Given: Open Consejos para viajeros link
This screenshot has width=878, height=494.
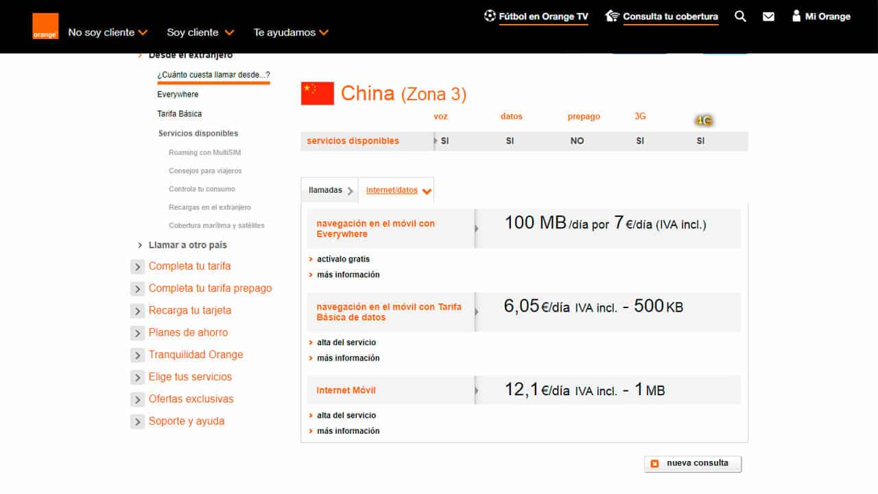Looking at the screenshot, I should tap(205, 171).
